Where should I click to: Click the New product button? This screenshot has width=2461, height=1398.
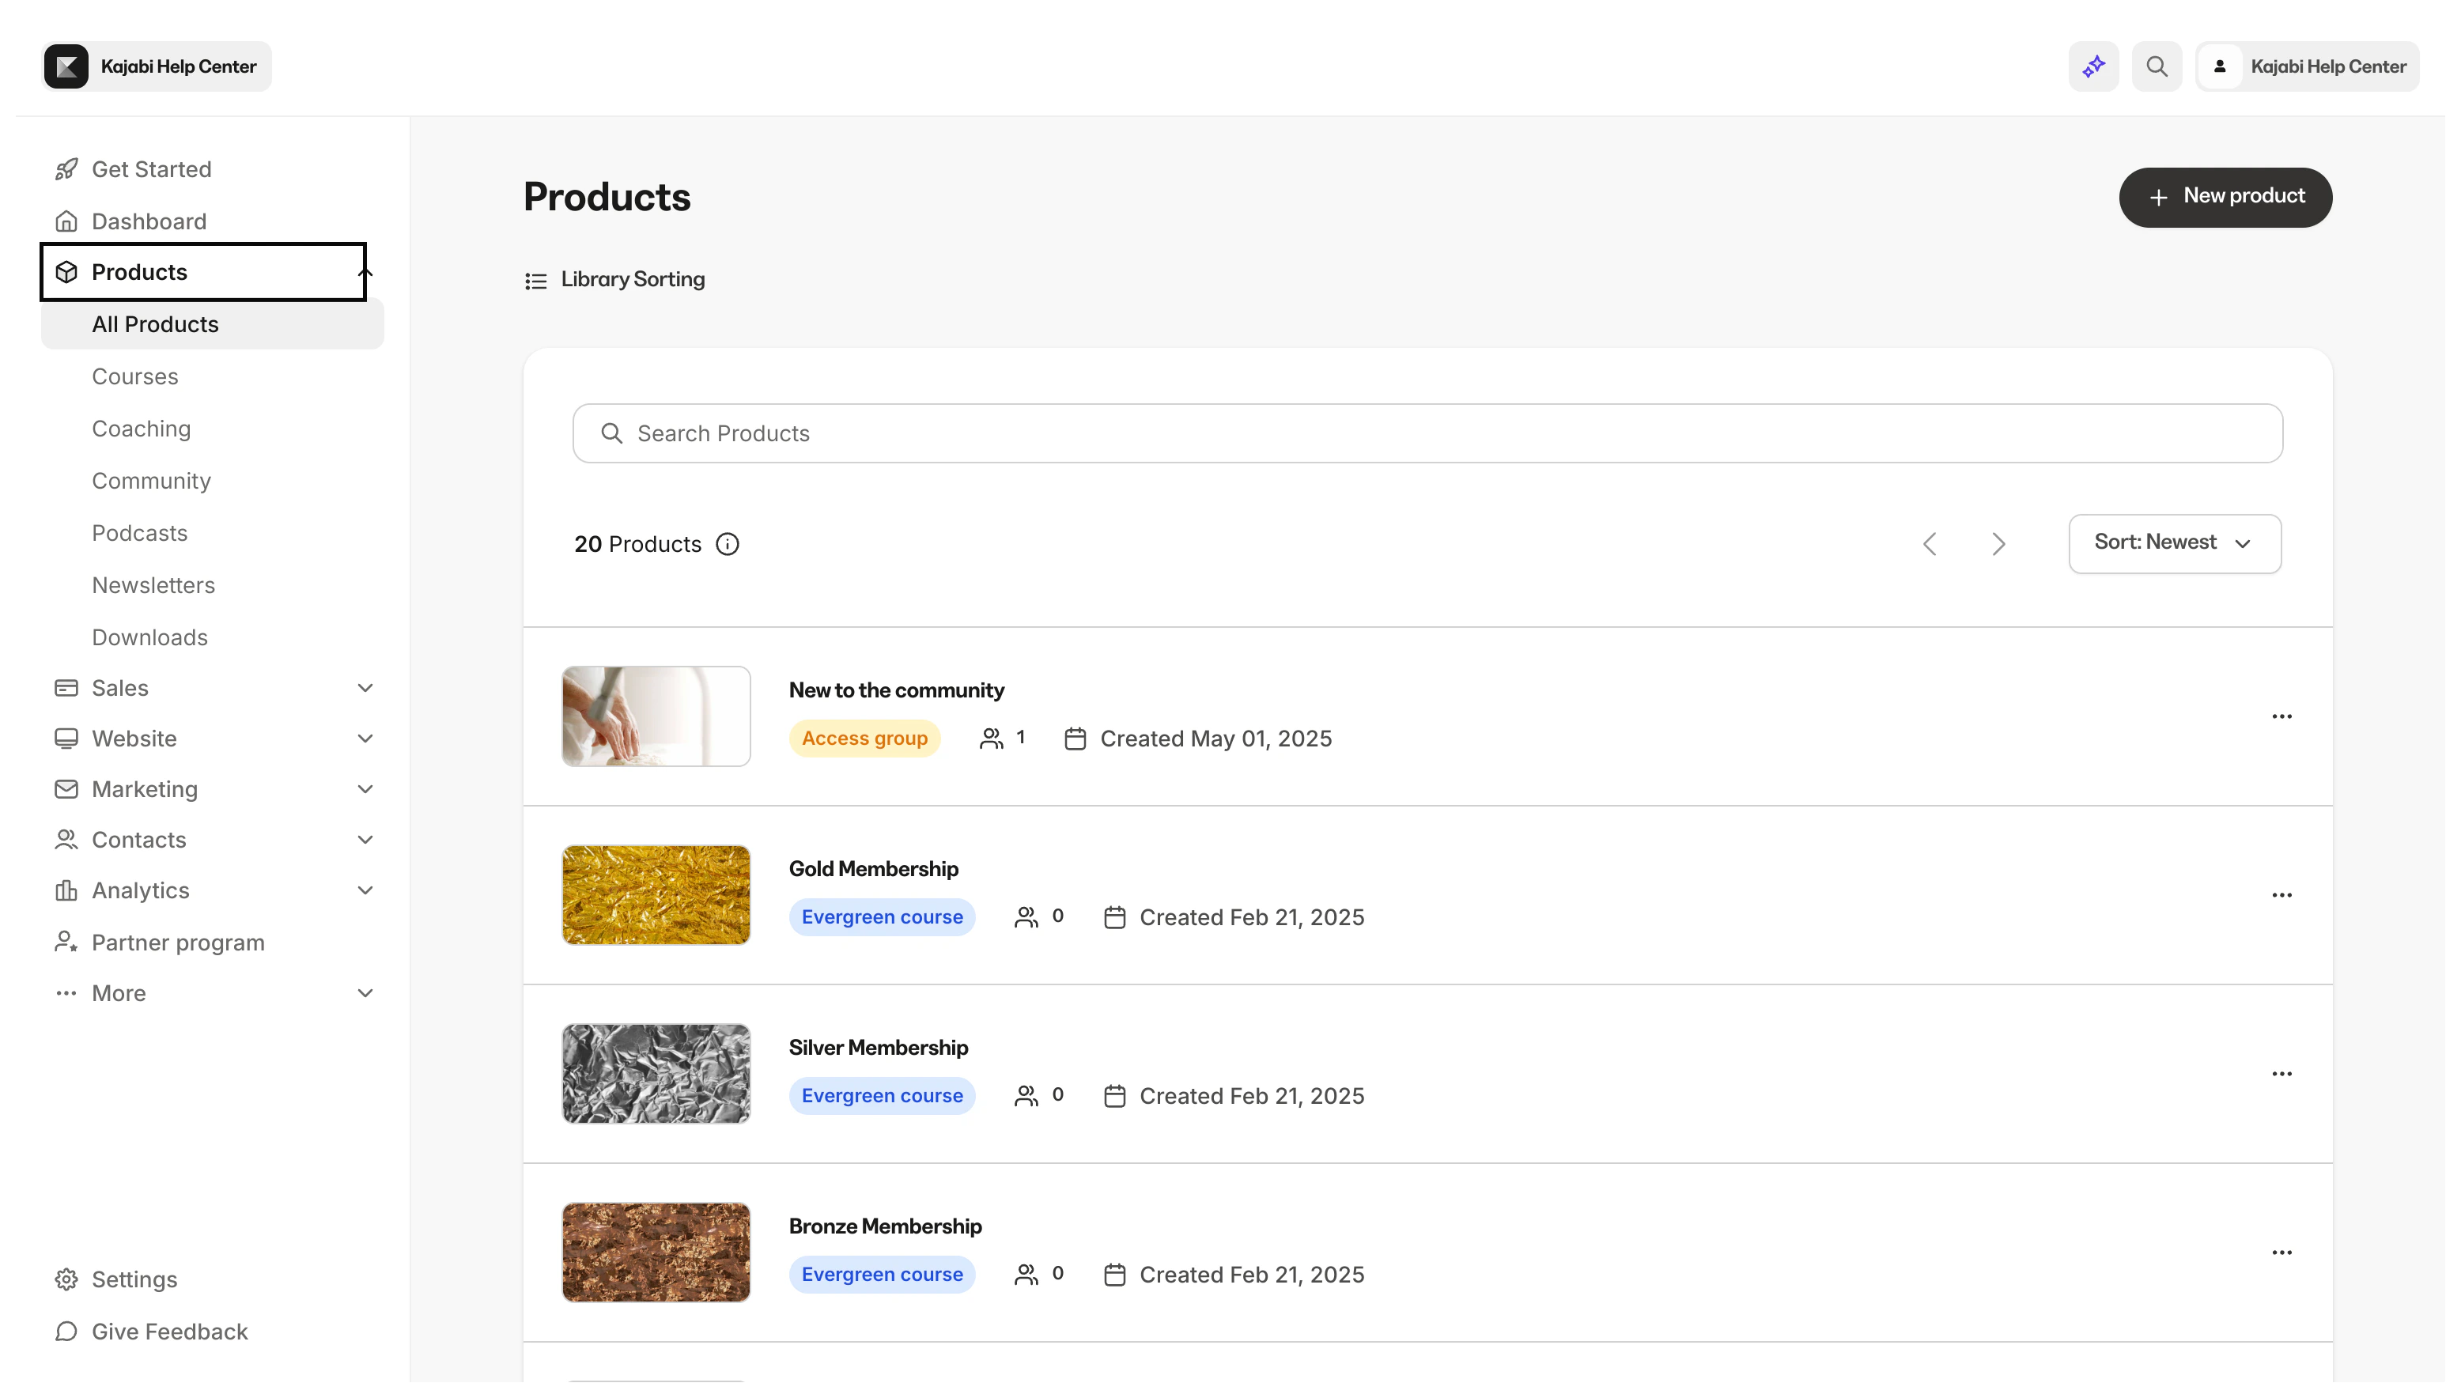[2225, 197]
